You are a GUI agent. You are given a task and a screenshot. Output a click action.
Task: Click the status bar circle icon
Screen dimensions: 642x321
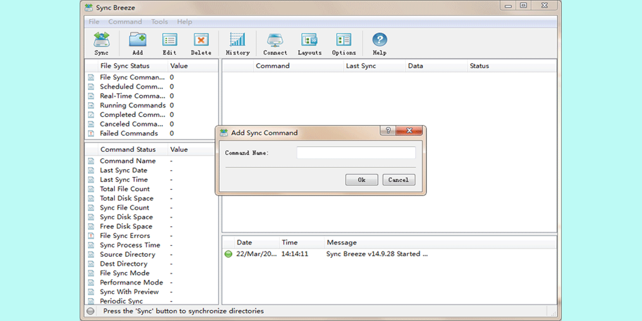(90, 311)
